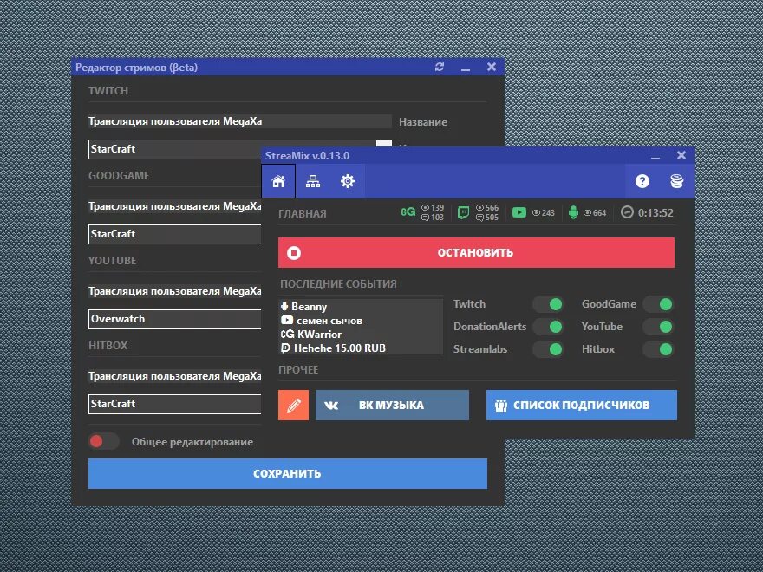The width and height of the screenshot is (763, 572).
Task: Click the GoodGame GG stats icon
Action: [x=408, y=212]
